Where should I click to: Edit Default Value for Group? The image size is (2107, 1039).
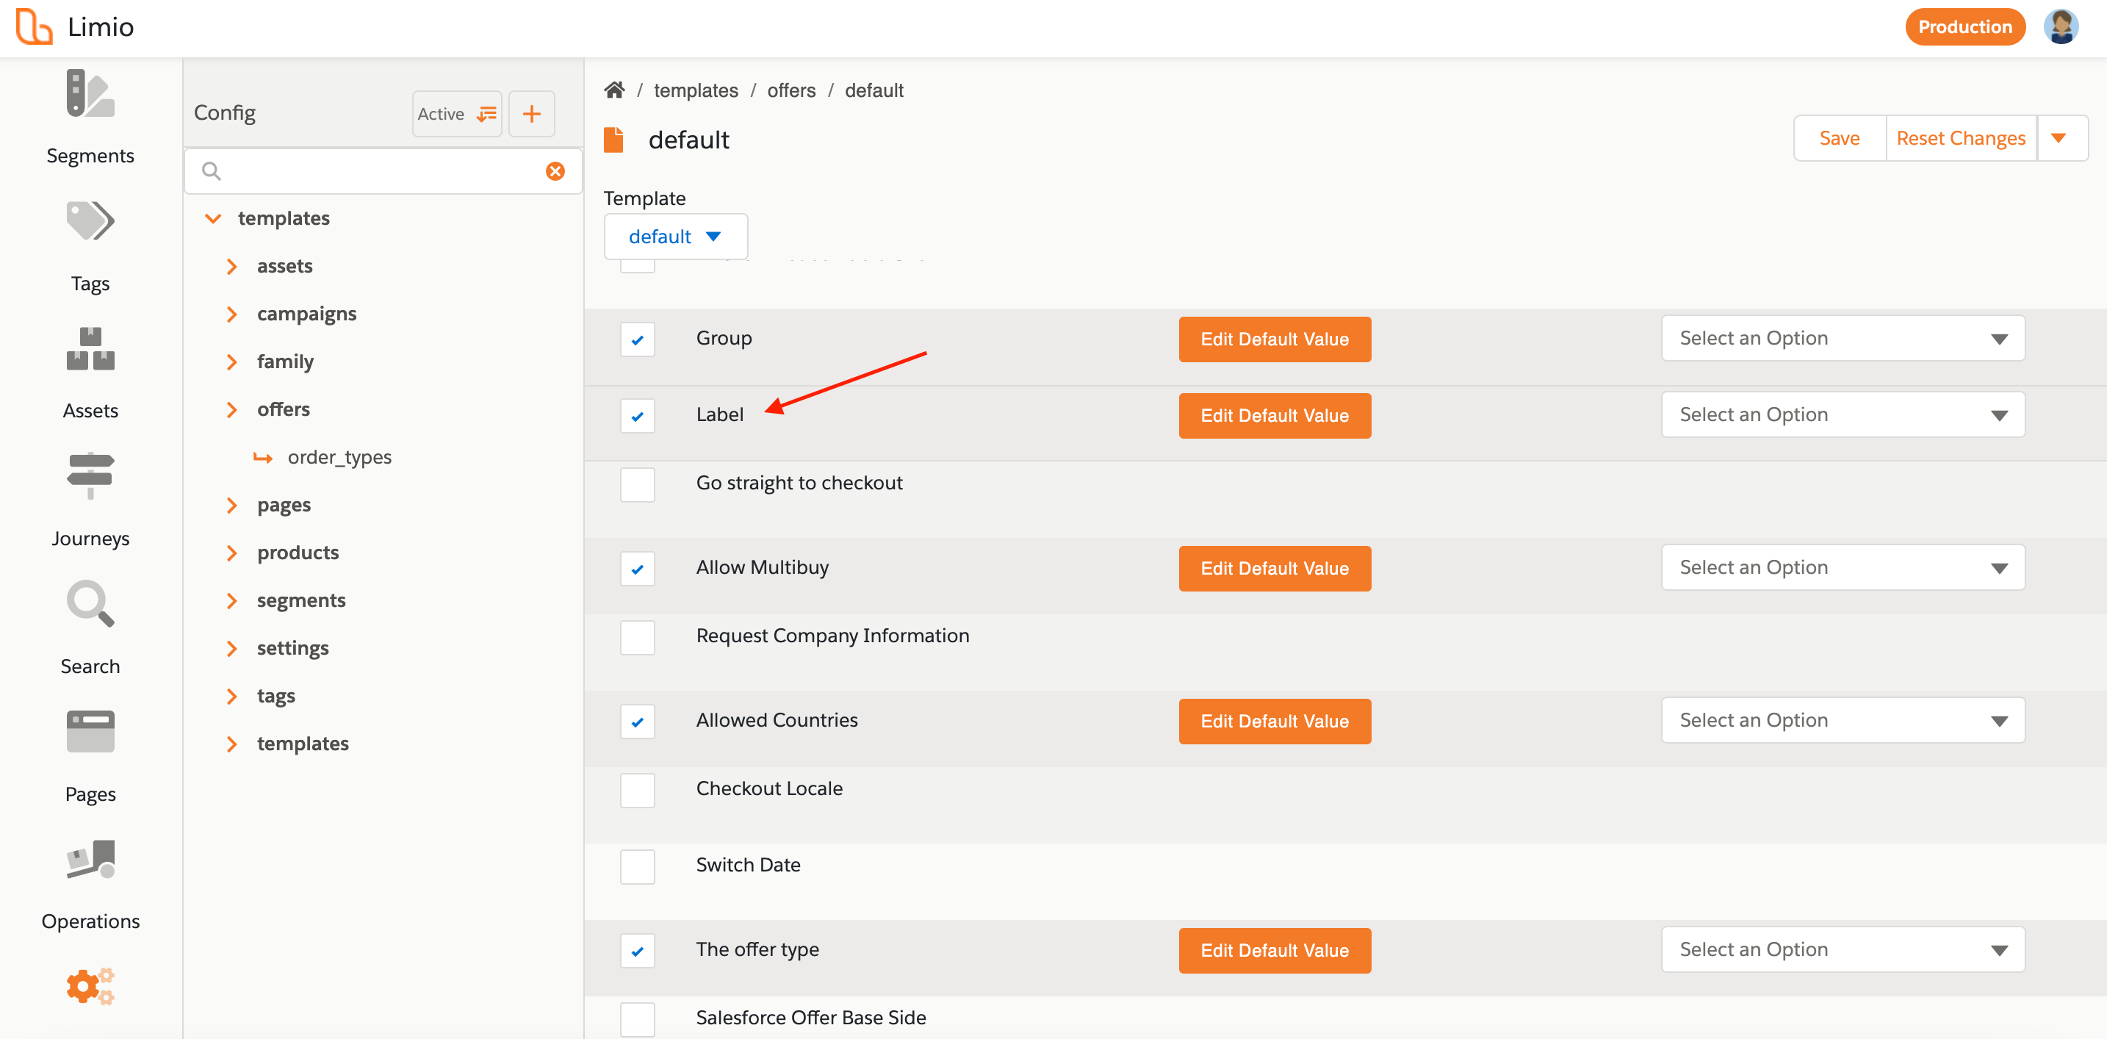[1275, 339]
